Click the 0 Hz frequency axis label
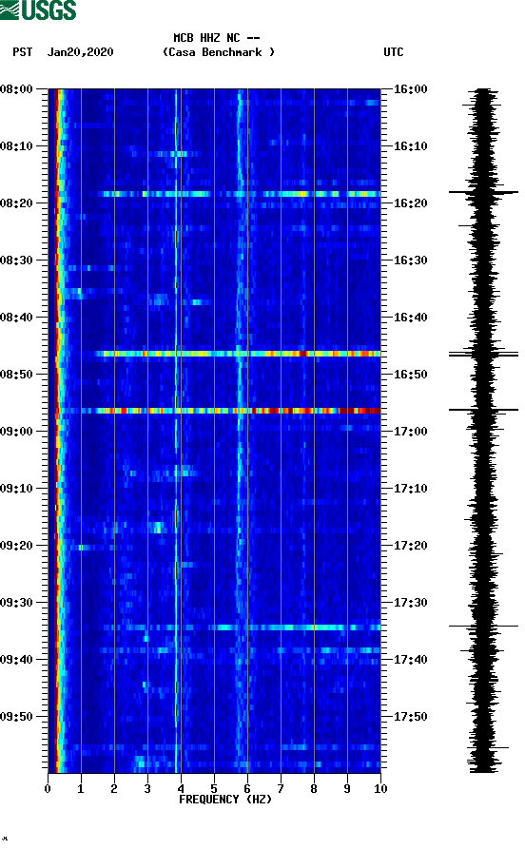Viewport: 525px width, 849px height. pos(48,789)
